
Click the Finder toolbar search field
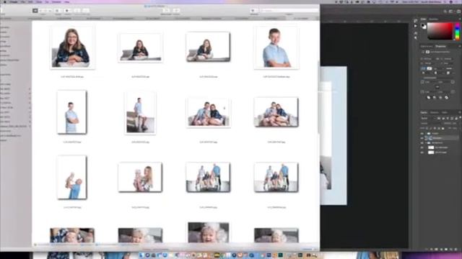click(x=289, y=11)
